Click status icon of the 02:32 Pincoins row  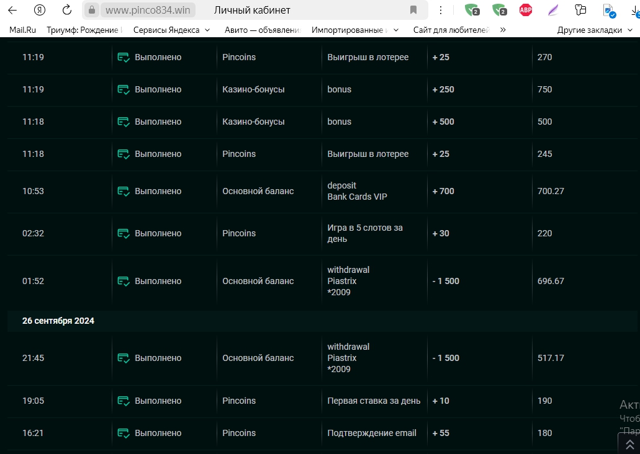click(x=124, y=234)
